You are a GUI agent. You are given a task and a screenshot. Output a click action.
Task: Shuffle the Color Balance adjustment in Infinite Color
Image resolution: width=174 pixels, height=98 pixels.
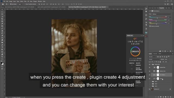132,69
